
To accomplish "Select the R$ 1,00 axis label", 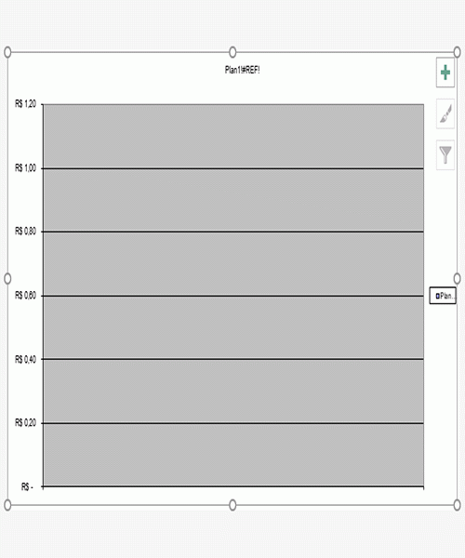I will coord(25,168).
